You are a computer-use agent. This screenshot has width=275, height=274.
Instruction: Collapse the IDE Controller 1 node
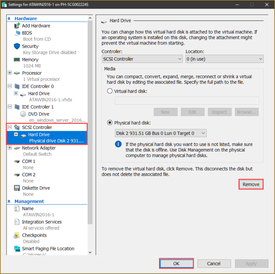(10, 106)
